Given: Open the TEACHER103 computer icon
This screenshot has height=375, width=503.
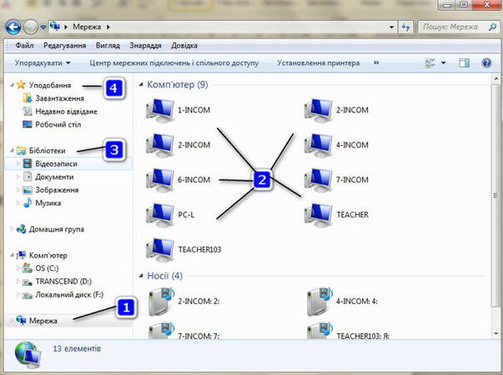Looking at the screenshot, I should pyautogui.click(x=160, y=250).
